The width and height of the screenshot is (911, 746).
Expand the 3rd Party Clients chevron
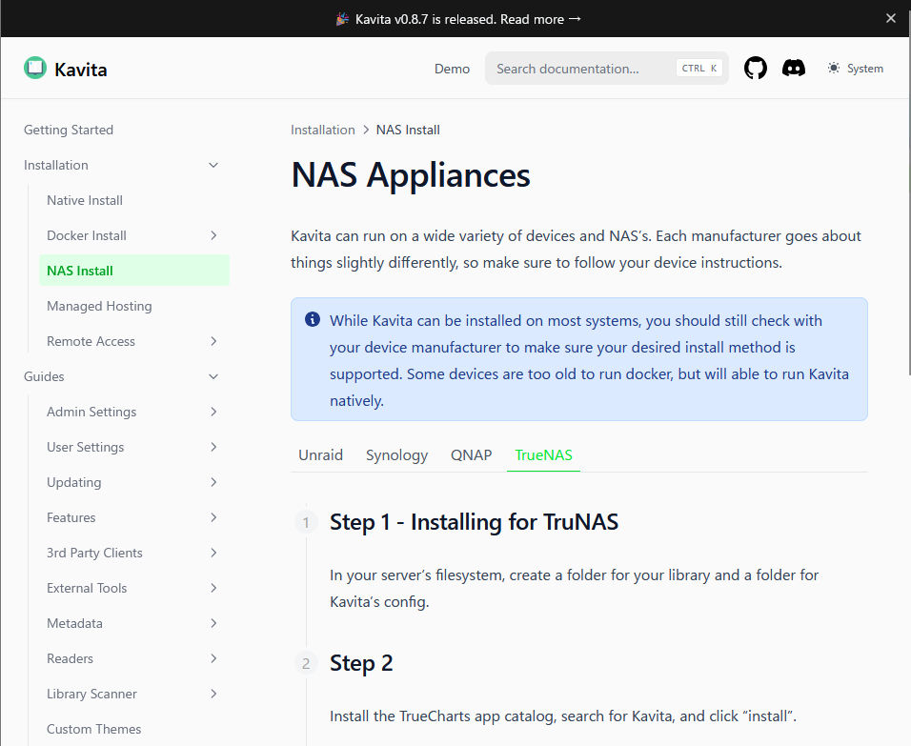click(x=213, y=553)
